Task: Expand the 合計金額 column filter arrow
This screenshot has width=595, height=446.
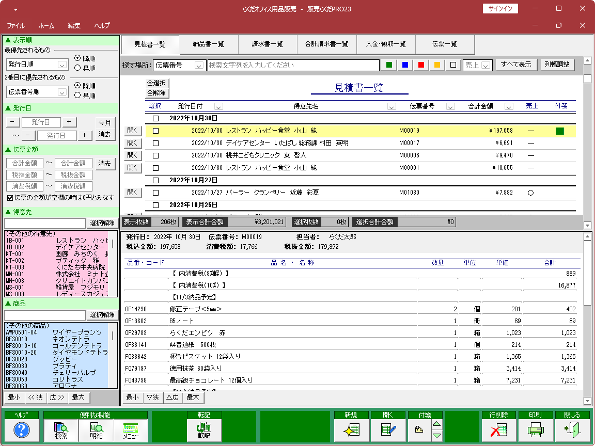Action: tap(509, 106)
